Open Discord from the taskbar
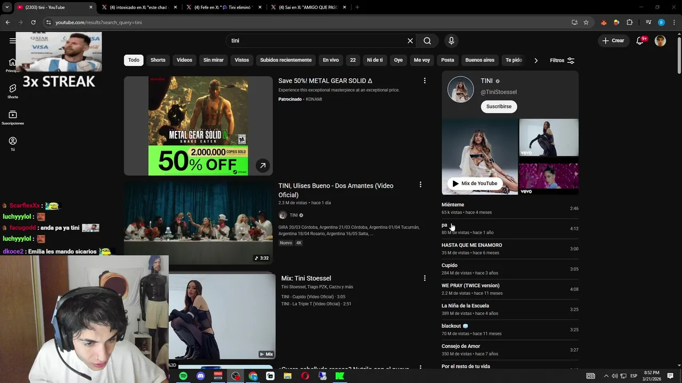The width and height of the screenshot is (682, 383). [200, 376]
